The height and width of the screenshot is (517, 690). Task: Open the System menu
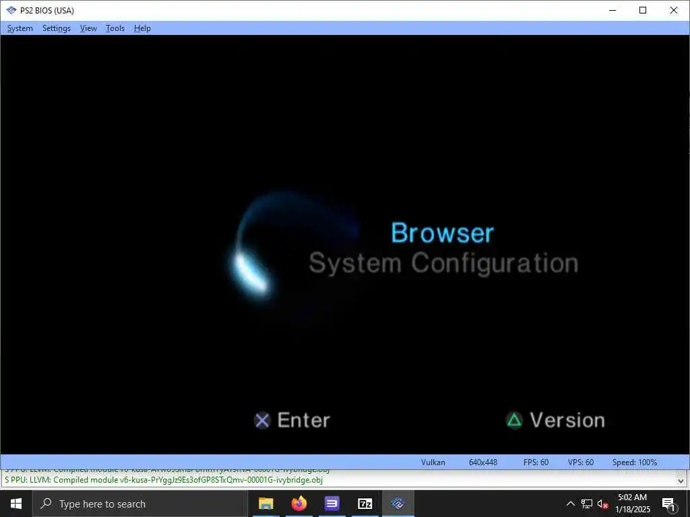[20, 28]
